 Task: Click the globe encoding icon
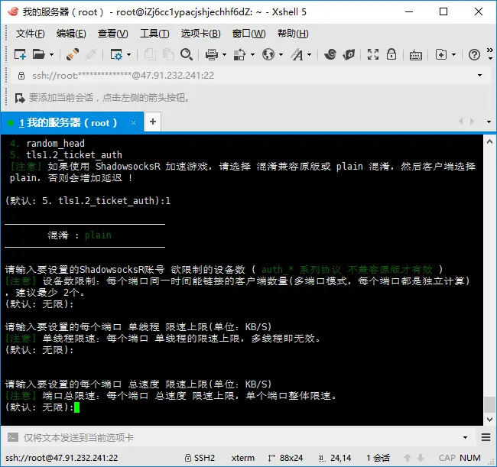click(x=268, y=54)
